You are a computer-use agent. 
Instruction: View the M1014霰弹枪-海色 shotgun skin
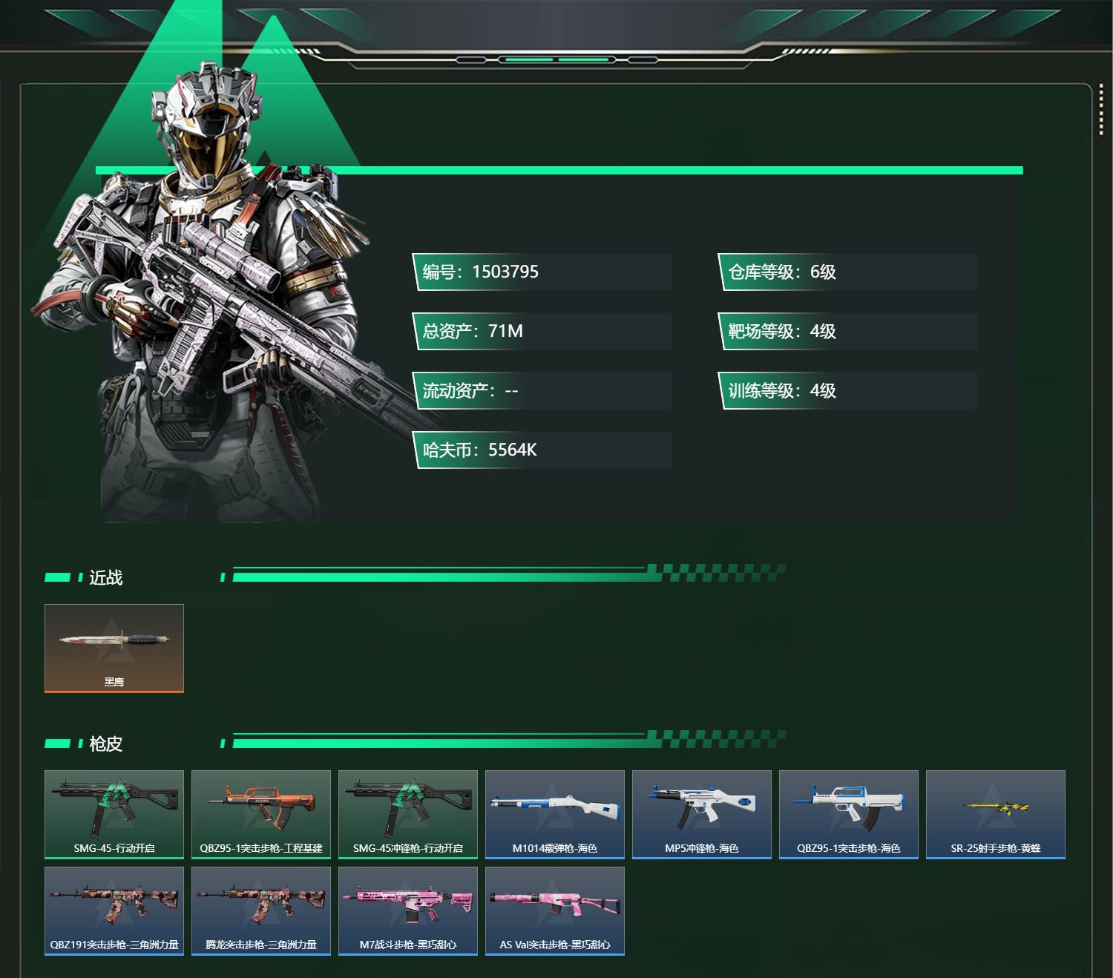pos(555,814)
